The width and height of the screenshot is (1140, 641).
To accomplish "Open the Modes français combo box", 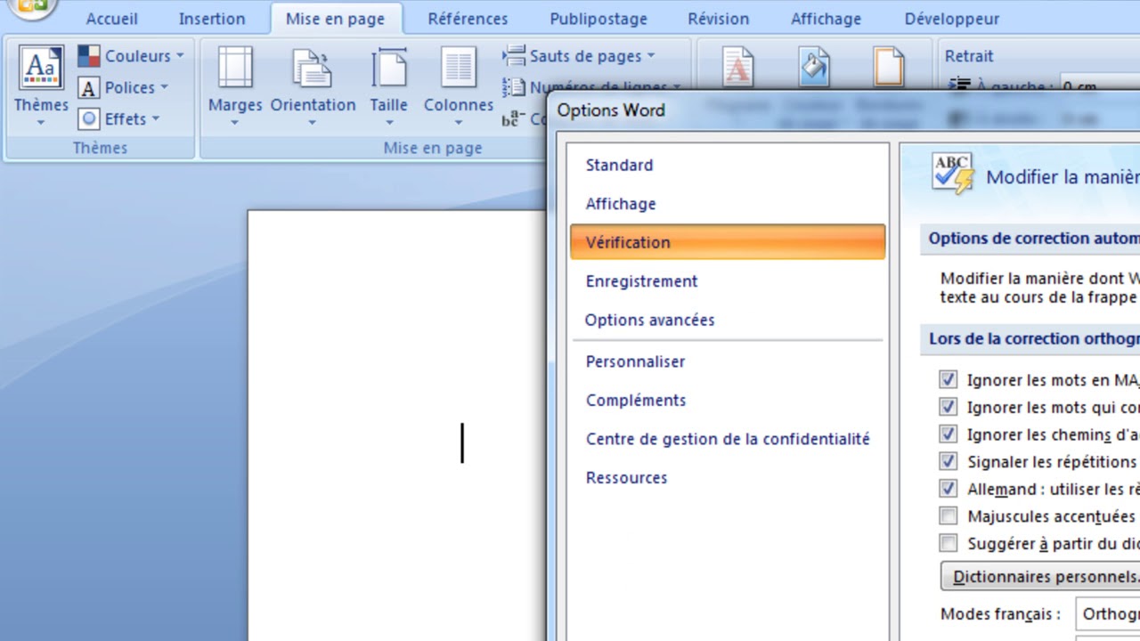I will click(1108, 614).
